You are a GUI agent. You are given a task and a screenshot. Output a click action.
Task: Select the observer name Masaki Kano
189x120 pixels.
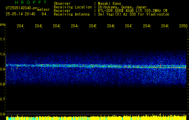tap(109, 4)
